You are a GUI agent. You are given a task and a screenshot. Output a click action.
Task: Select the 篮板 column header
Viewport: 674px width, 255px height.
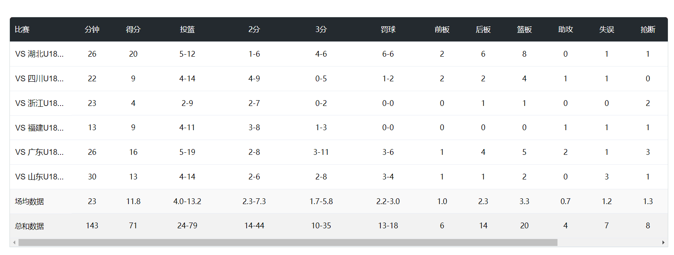pyautogui.click(x=524, y=30)
